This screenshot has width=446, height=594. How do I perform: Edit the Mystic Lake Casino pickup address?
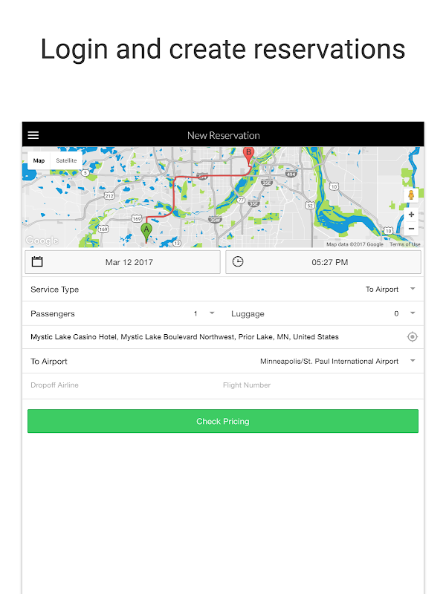(x=184, y=337)
